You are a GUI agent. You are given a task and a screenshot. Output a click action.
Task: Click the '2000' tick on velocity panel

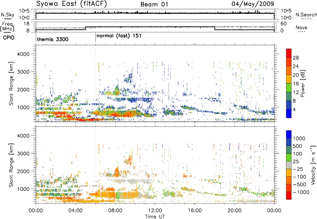23,171
